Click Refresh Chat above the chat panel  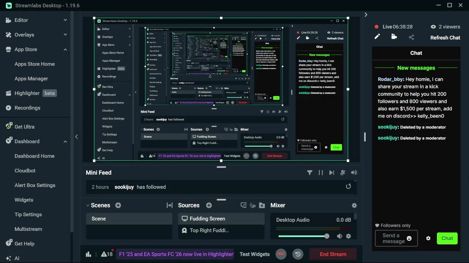[x=445, y=38]
